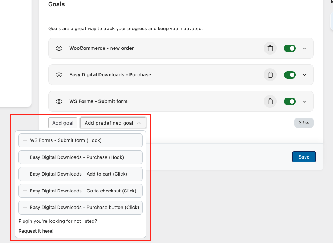Delete the Easy Digital Downloads - Purchase goal
This screenshot has width=333, height=243.
pyautogui.click(x=270, y=75)
